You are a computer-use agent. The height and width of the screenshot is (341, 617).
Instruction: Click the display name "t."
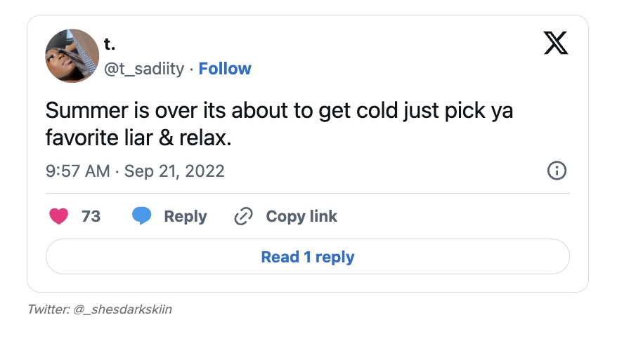click(110, 44)
